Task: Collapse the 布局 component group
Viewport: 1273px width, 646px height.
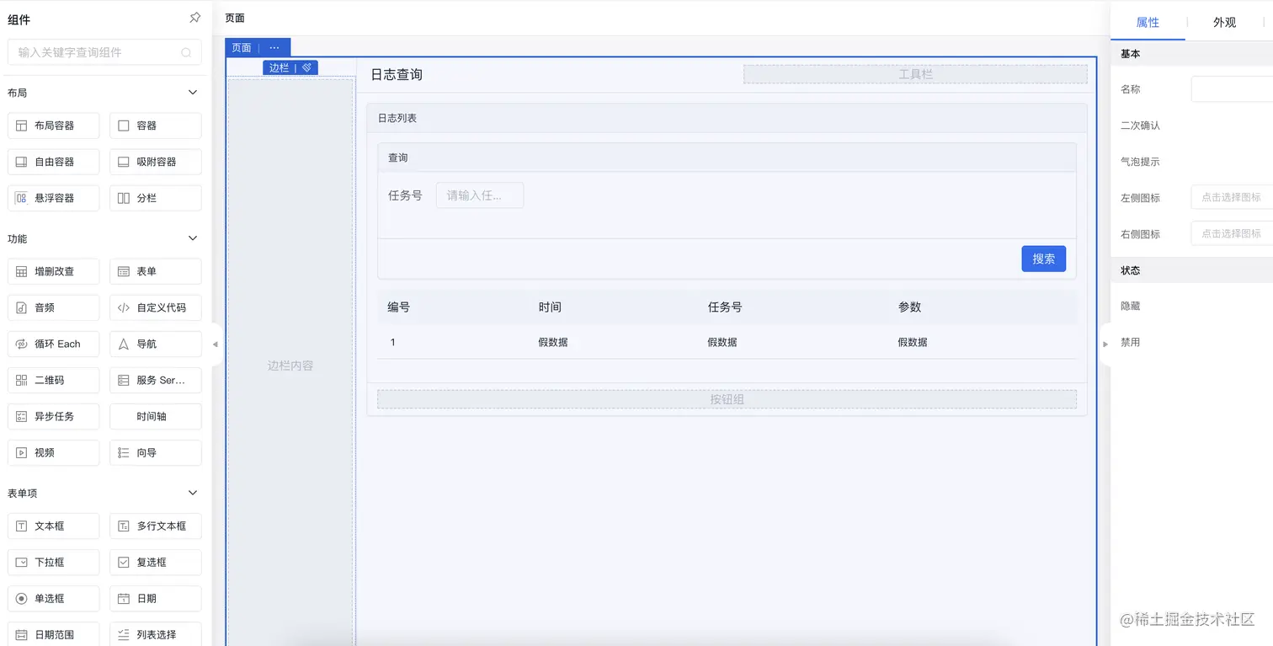Action: (x=193, y=93)
